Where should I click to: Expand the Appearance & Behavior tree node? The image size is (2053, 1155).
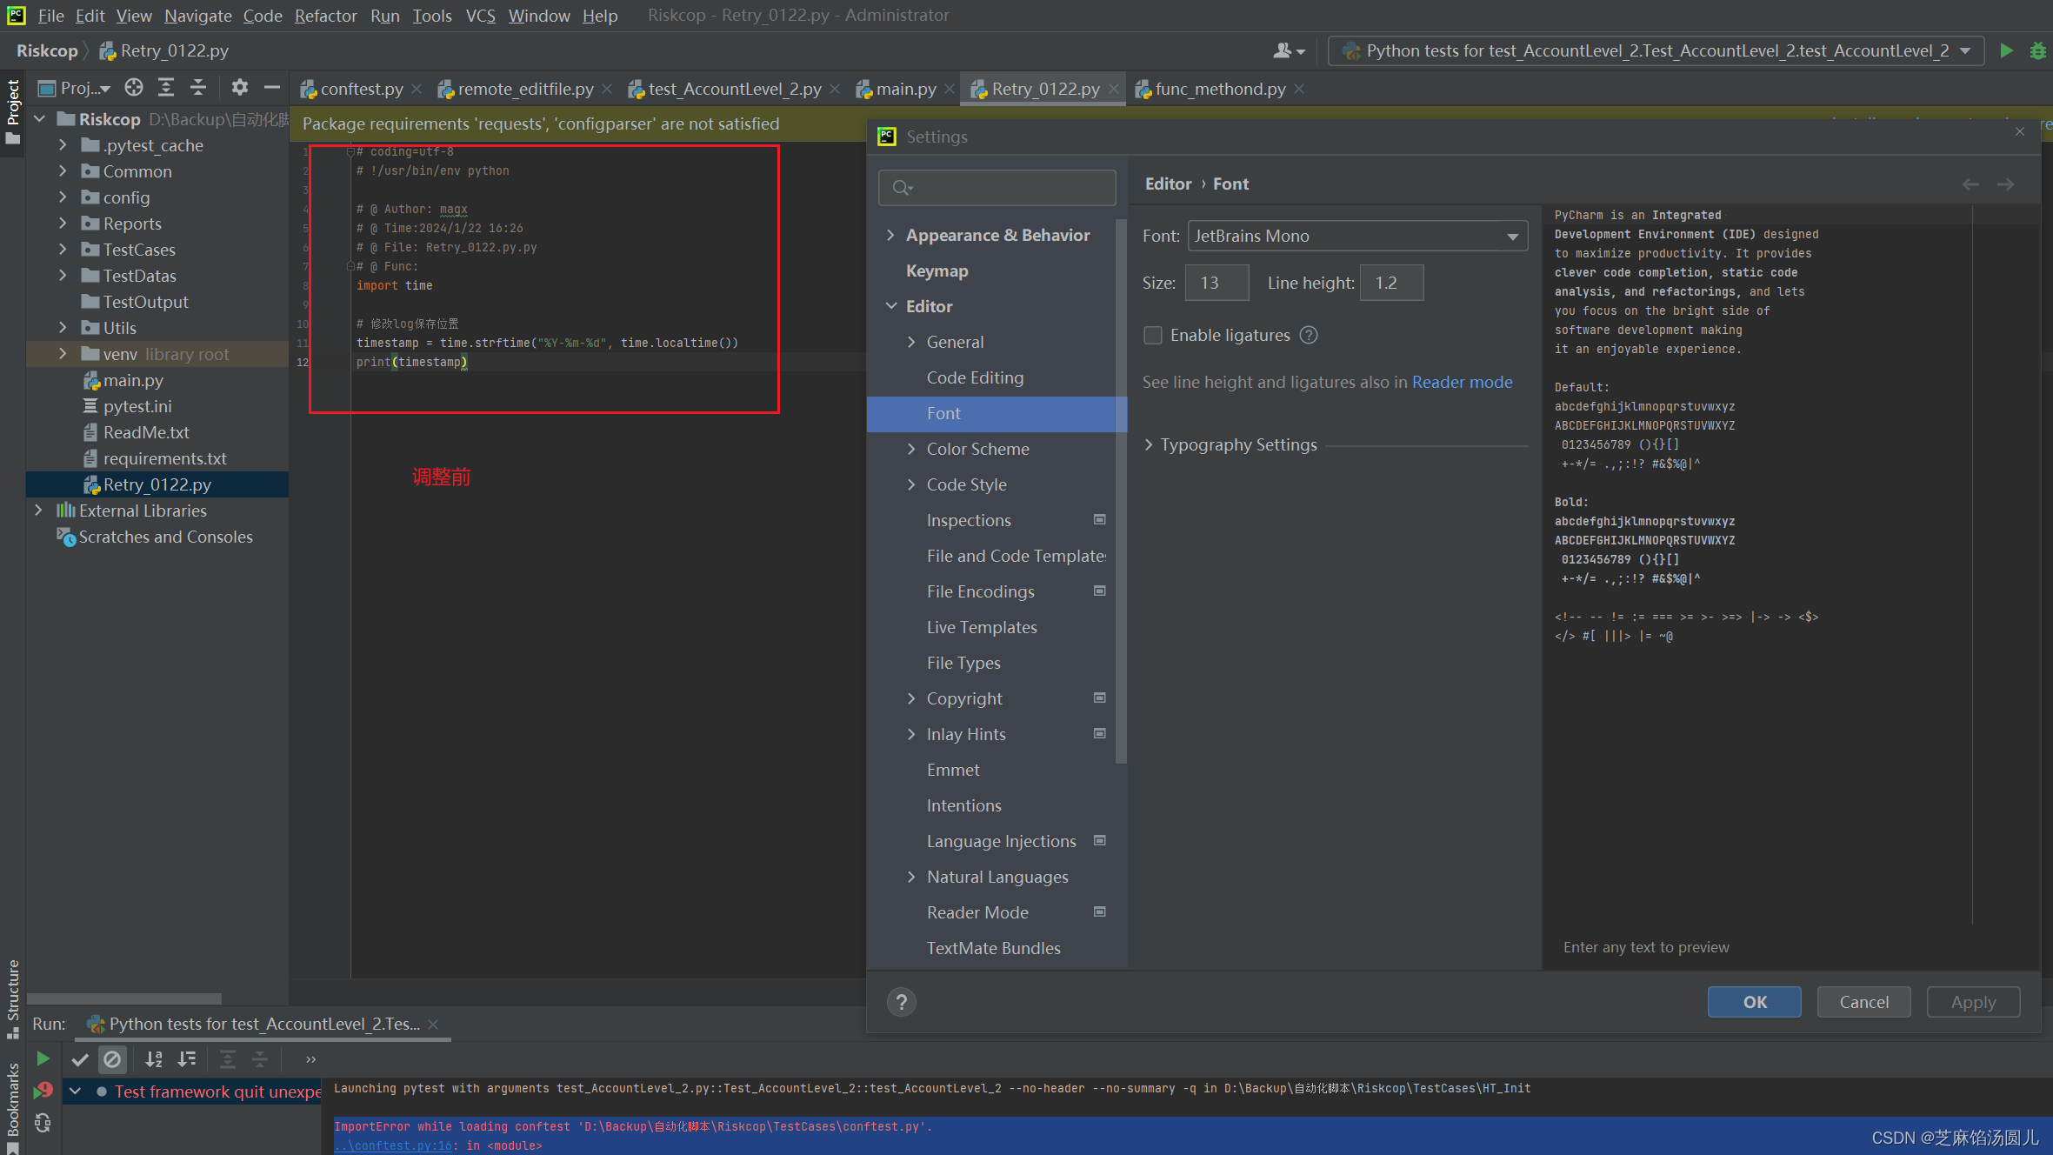890,235
